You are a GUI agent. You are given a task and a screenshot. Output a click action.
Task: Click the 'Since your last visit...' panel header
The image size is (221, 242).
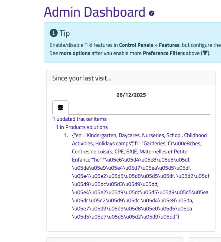(131, 78)
